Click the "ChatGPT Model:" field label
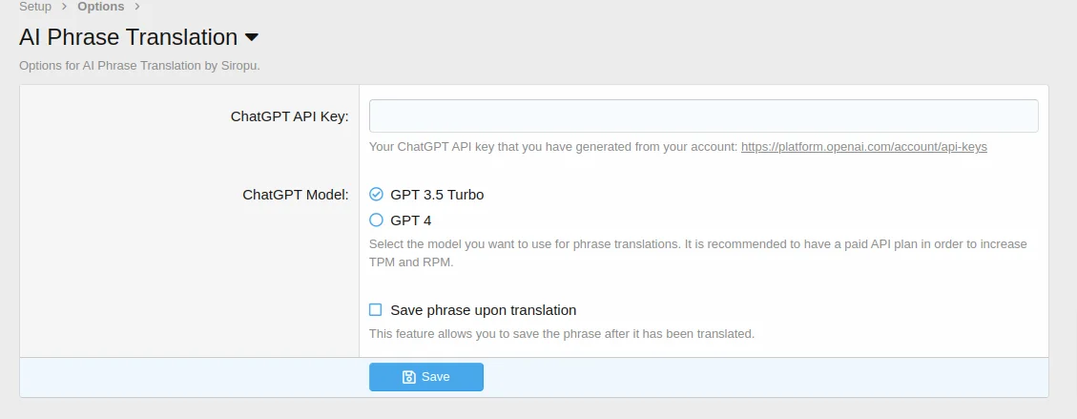 [x=295, y=195]
